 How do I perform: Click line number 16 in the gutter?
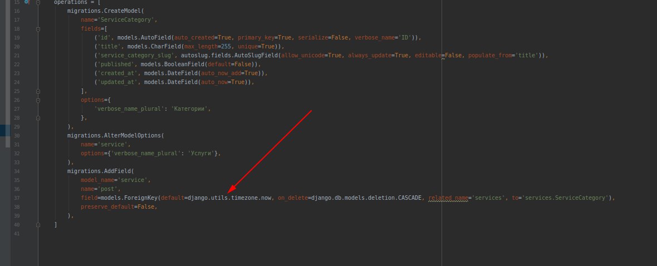pyautogui.click(x=17, y=11)
